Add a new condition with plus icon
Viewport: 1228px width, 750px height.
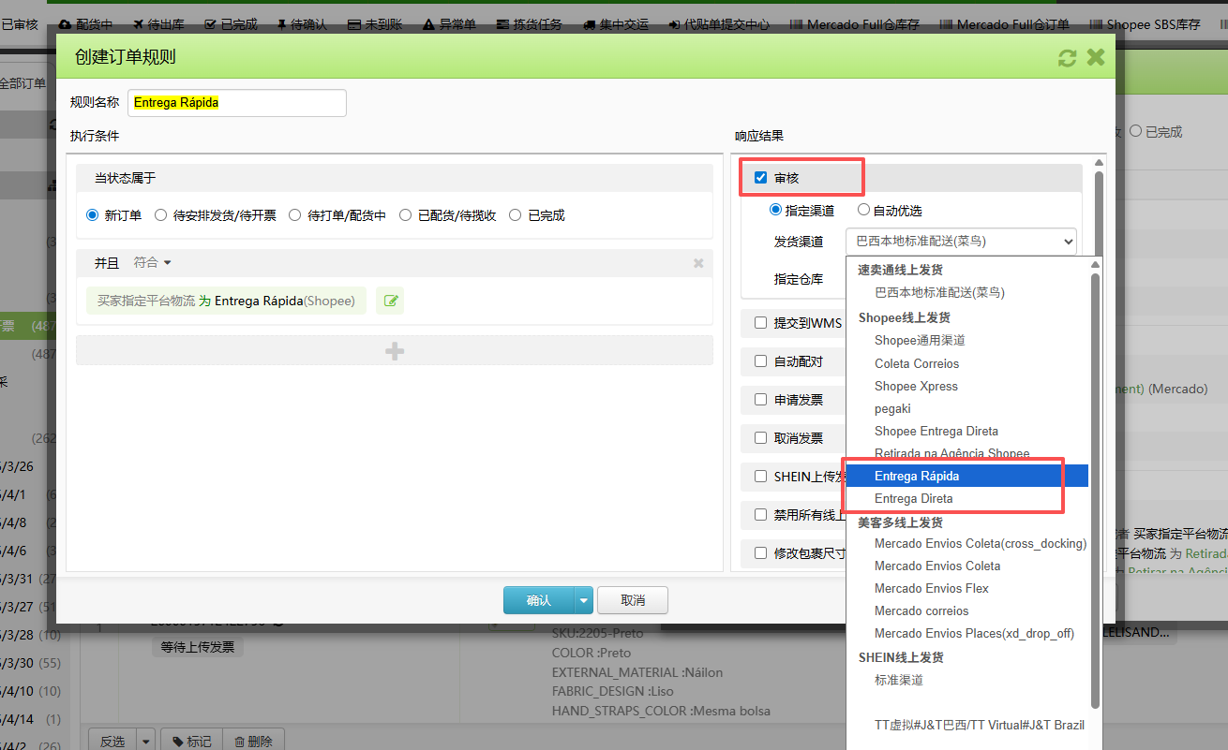395,351
